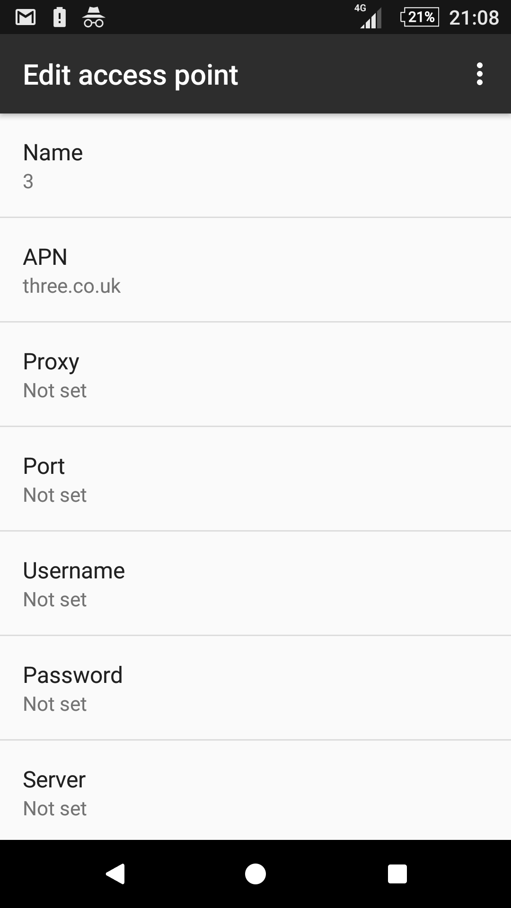Image resolution: width=511 pixels, height=908 pixels.
Task: Edit the Name field showing 3
Action: (255, 166)
